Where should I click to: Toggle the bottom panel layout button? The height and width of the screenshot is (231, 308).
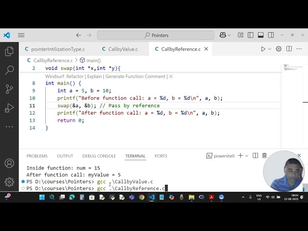pos(261,35)
